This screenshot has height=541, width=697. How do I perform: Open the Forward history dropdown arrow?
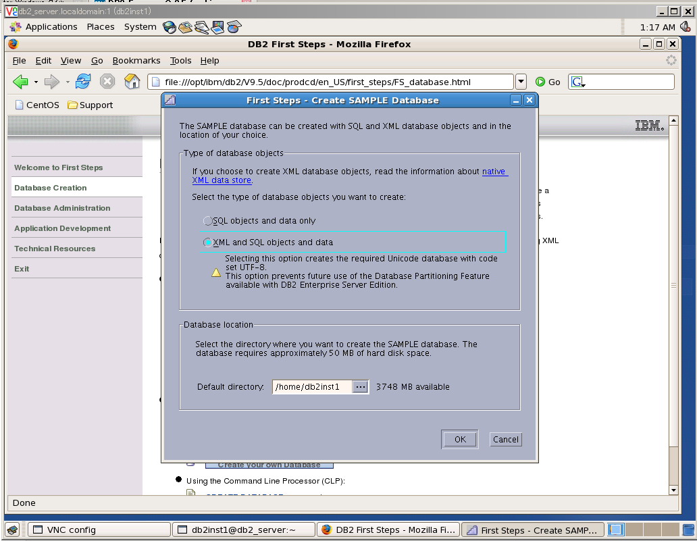[68, 82]
